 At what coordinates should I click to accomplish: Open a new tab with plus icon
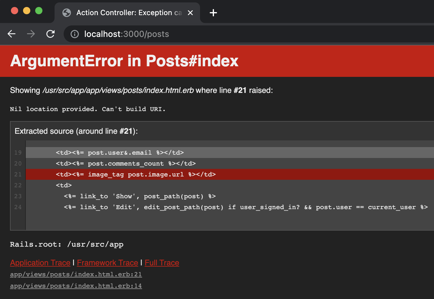[213, 13]
